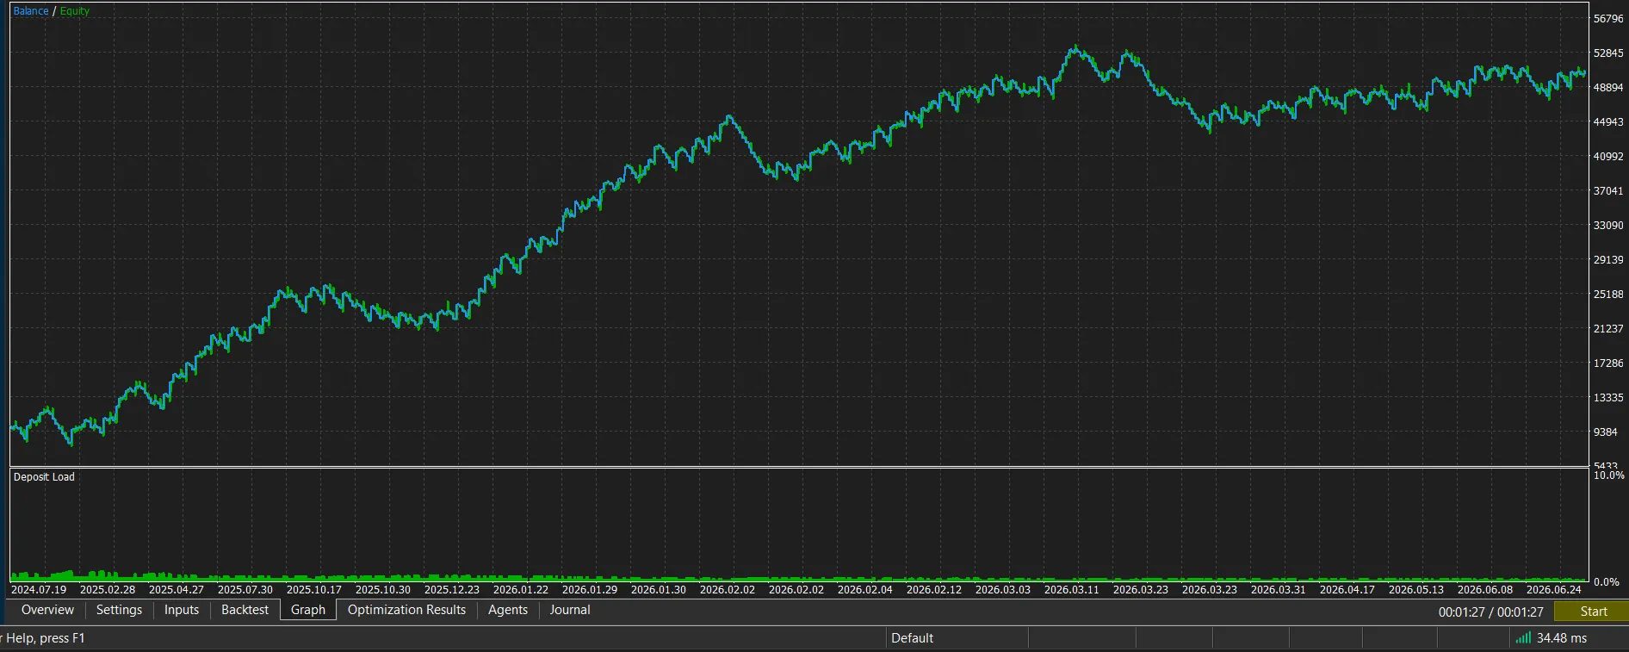Image resolution: width=1629 pixels, height=652 pixels.
Task: Click the 00:01:27 / 00:01:27 elapsed time
Action: pos(1491,612)
